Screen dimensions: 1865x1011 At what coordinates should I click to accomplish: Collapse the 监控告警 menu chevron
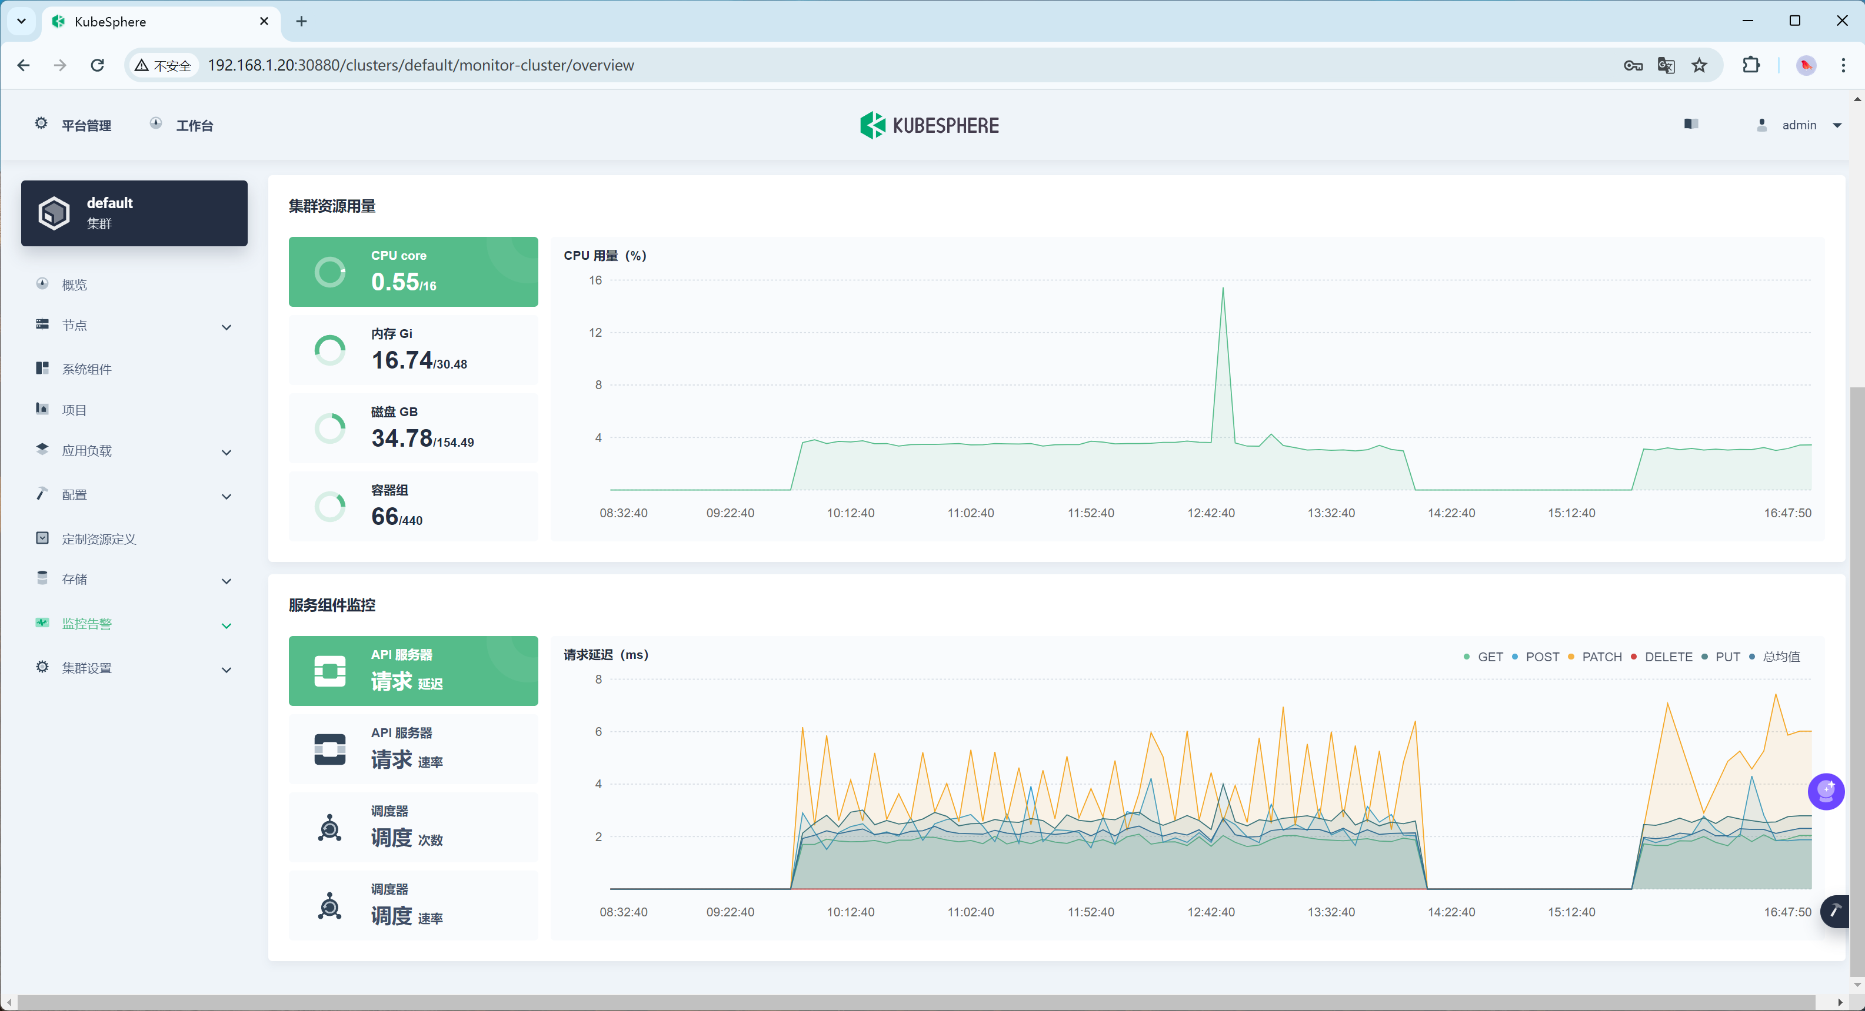tap(226, 625)
